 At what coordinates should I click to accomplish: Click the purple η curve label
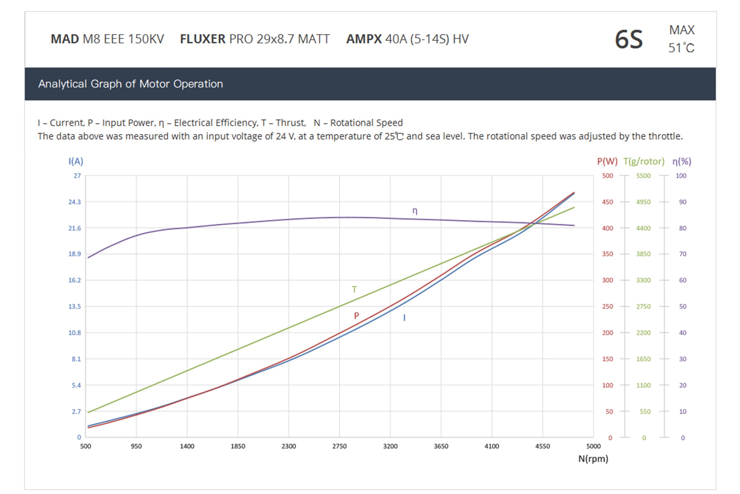tap(415, 211)
